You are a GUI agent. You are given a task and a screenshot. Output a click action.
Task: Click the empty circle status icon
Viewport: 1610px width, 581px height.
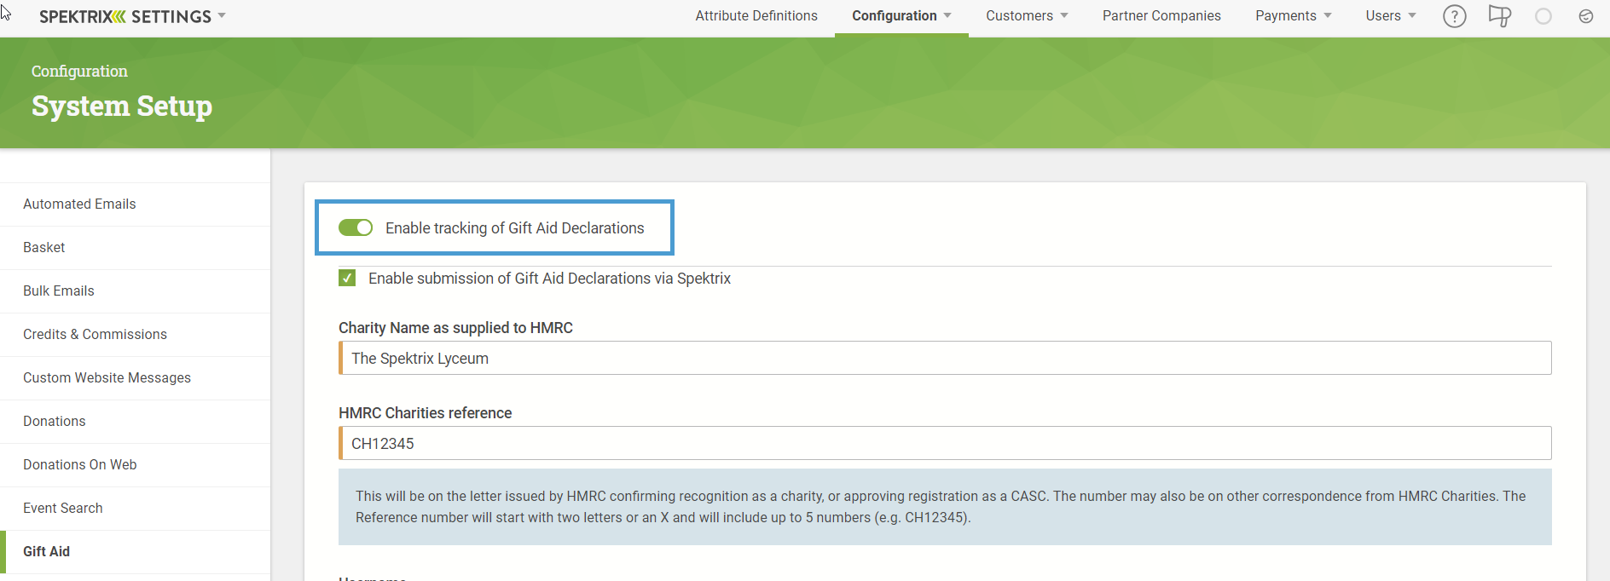1543,16
